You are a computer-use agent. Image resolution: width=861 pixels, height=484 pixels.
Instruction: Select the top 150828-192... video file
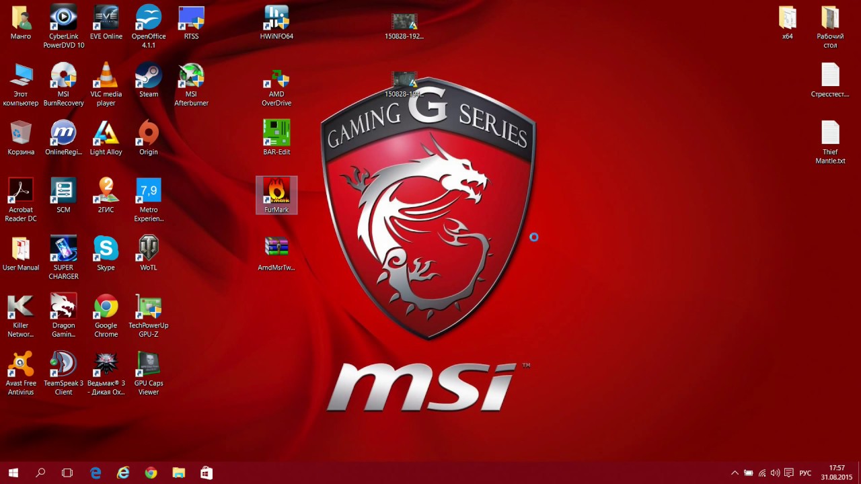click(404, 27)
